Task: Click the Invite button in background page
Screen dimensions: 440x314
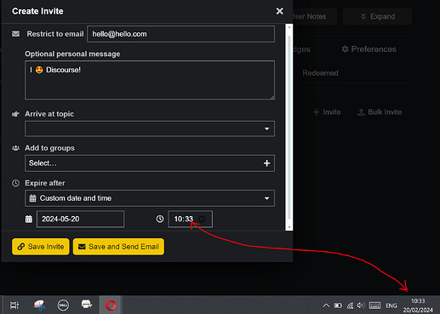Action: coord(327,112)
